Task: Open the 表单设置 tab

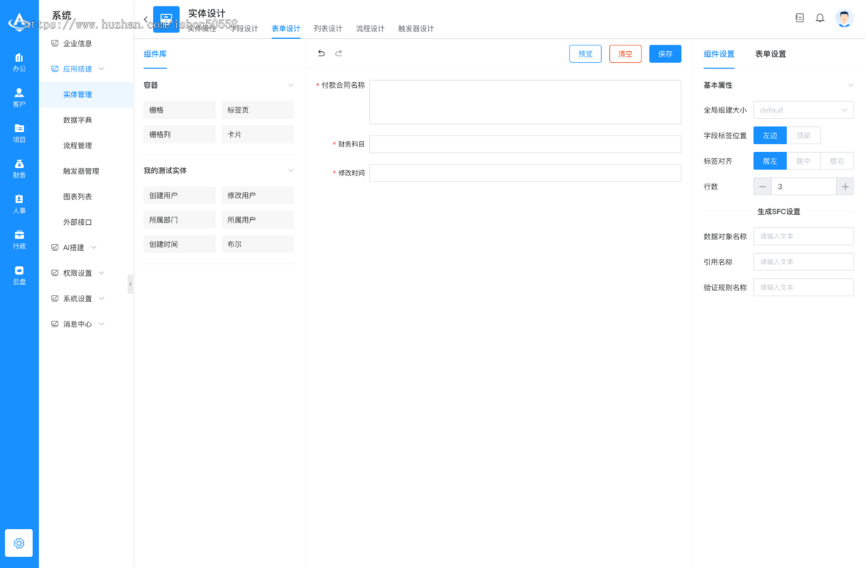Action: point(771,54)
